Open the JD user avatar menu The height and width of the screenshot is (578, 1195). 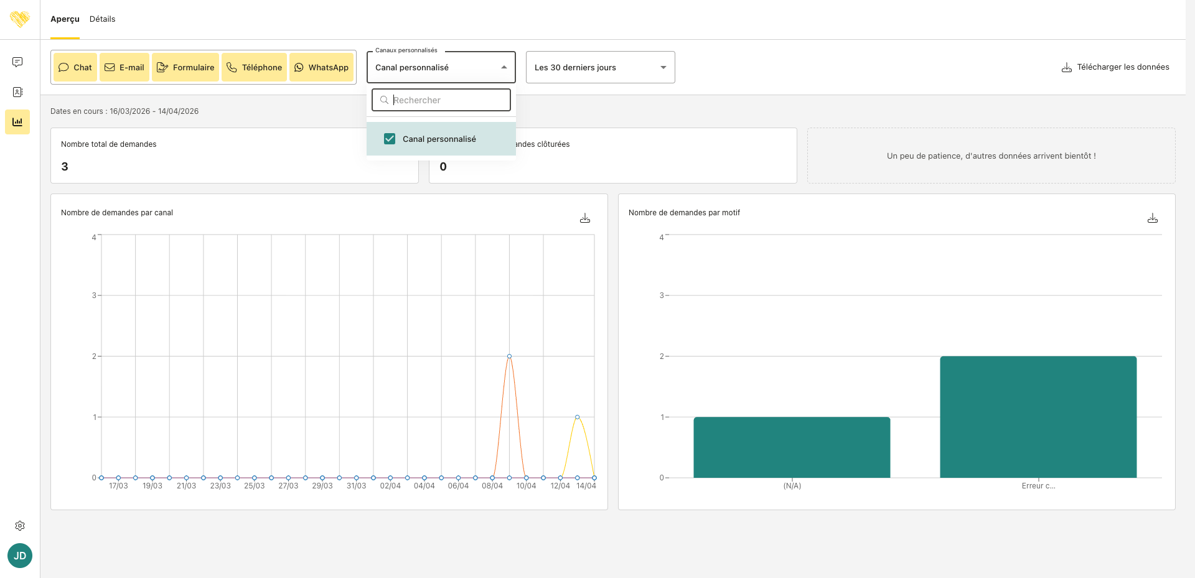[20, 556]
